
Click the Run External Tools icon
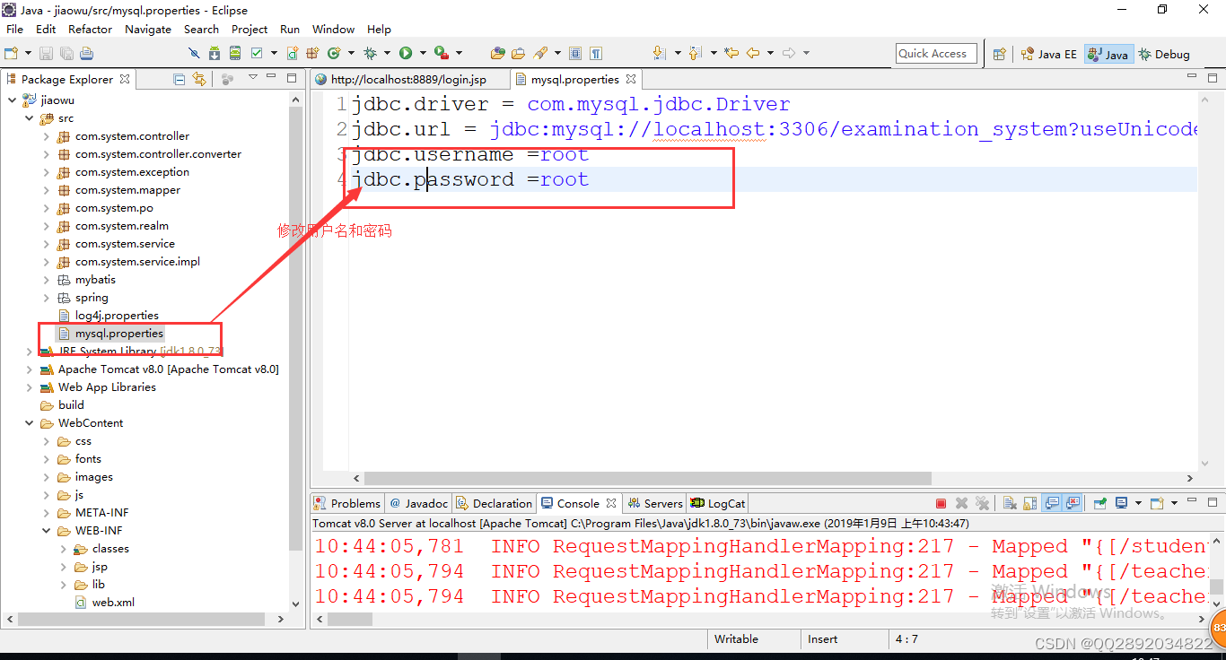441,54
